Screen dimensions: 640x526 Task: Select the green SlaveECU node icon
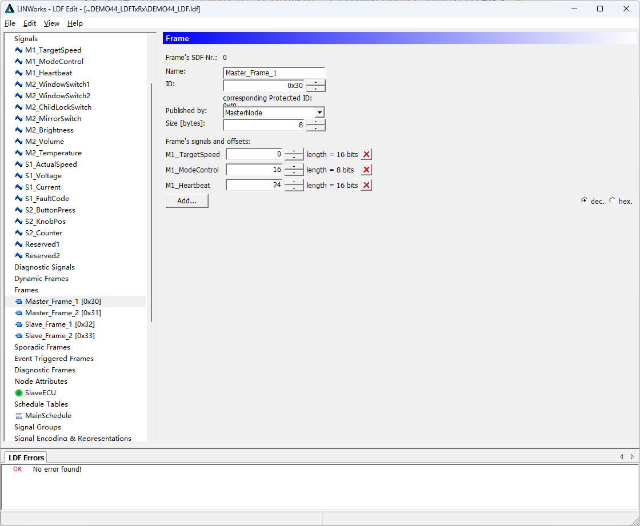click(x=19, y=393)
